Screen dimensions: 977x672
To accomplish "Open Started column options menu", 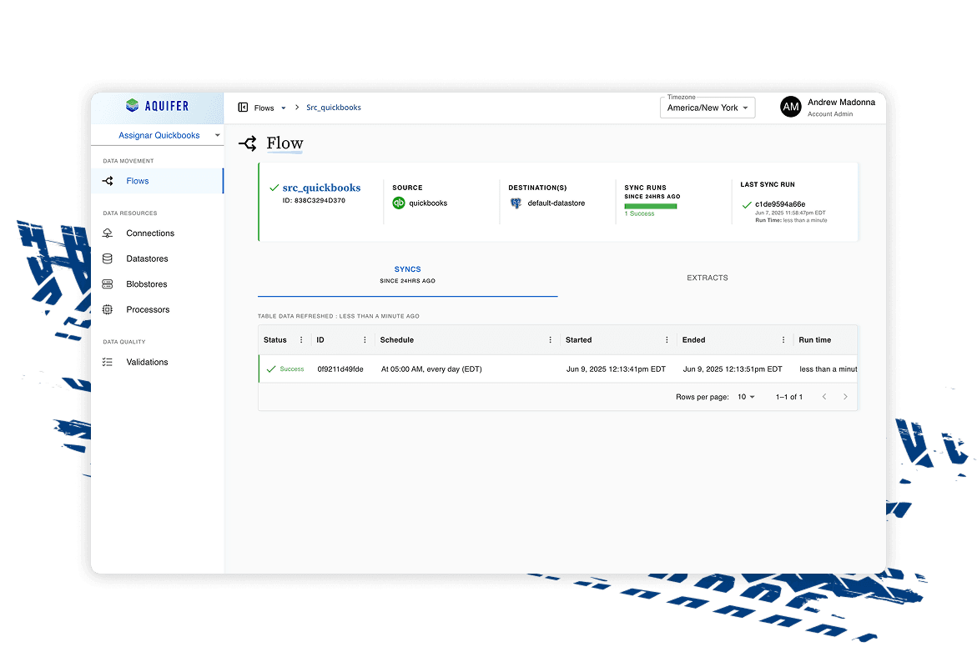I will pos(667,340).
